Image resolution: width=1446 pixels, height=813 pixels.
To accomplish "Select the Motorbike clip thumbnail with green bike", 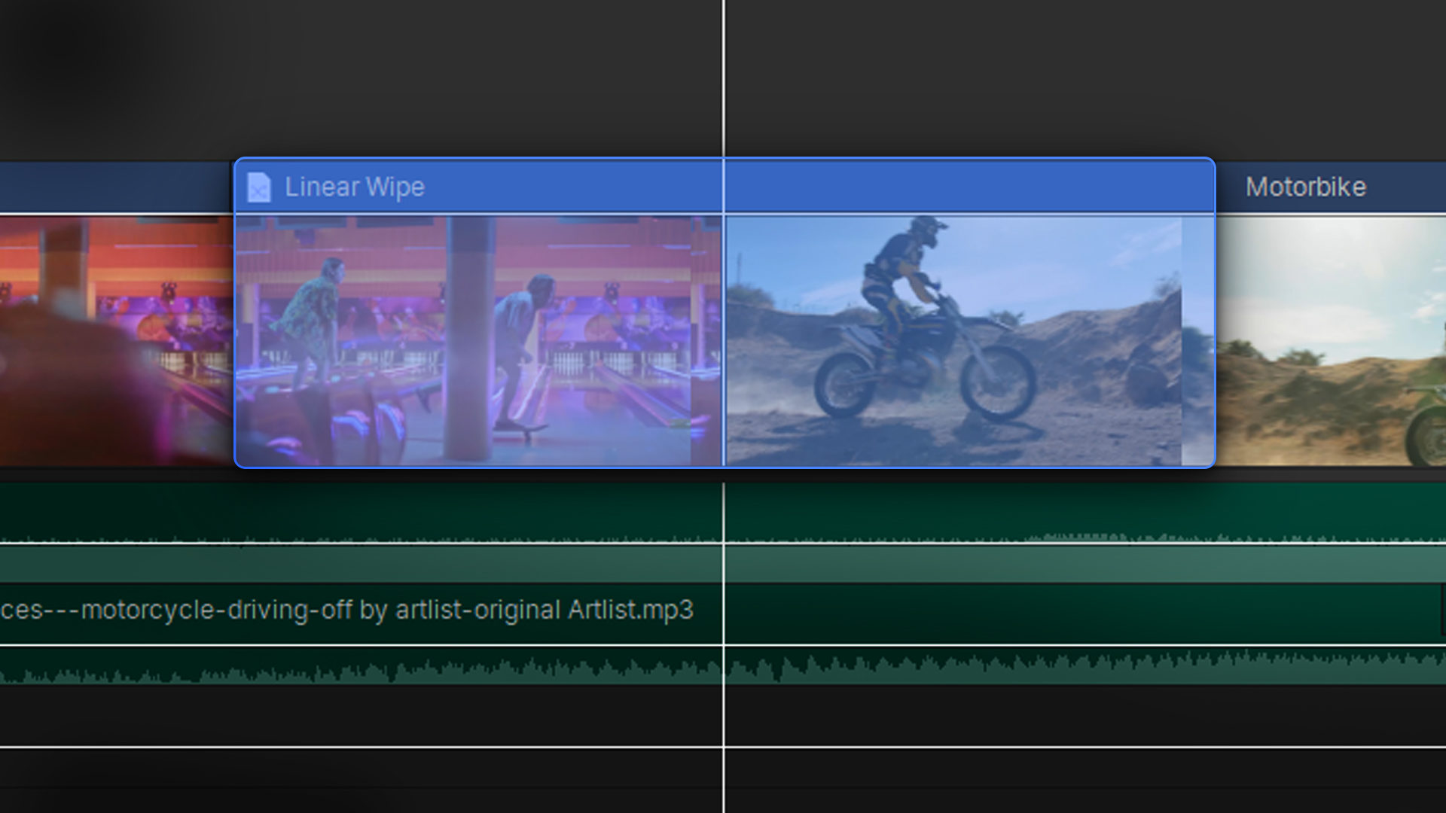I will click(1331, 340).
